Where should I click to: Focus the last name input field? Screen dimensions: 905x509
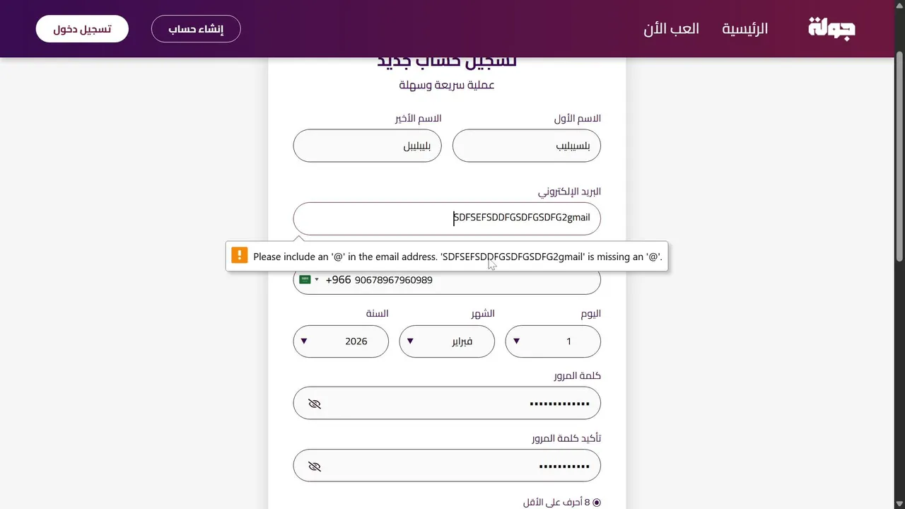pyautogui.click(x=367, y=146)
